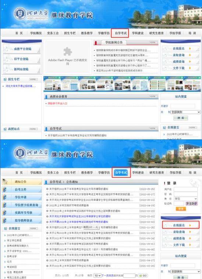The height and width of the screenshot is (279, 202).
Task: Open 2022年上半年实践环节考核成绩查询 announcement dated 2022-04-19
Action: pyautogui.click(x=69, y=205)
